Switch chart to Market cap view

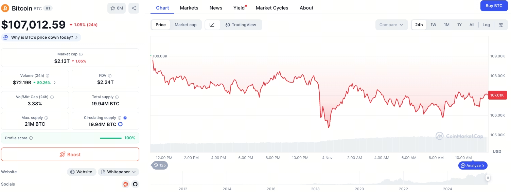point(186,25)
